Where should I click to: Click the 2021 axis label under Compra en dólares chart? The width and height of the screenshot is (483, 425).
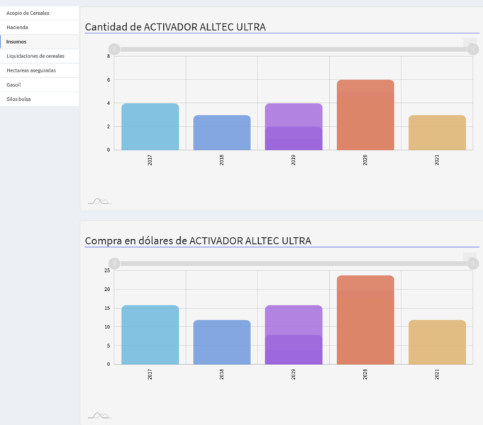point(437,375)
